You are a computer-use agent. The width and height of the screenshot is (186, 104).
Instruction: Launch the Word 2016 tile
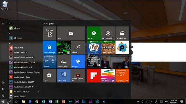point(64,76)
